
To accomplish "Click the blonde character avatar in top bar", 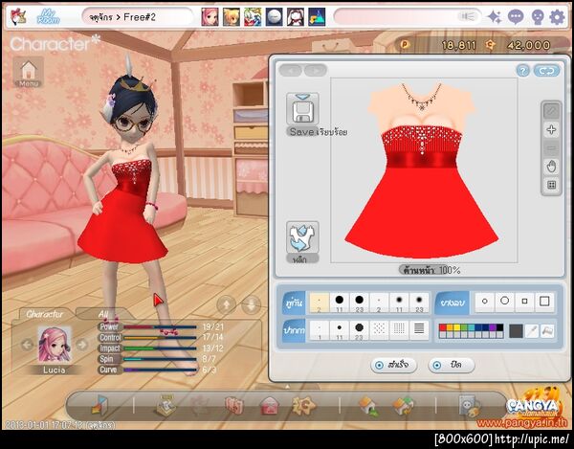I will click(x=232, y=17).
